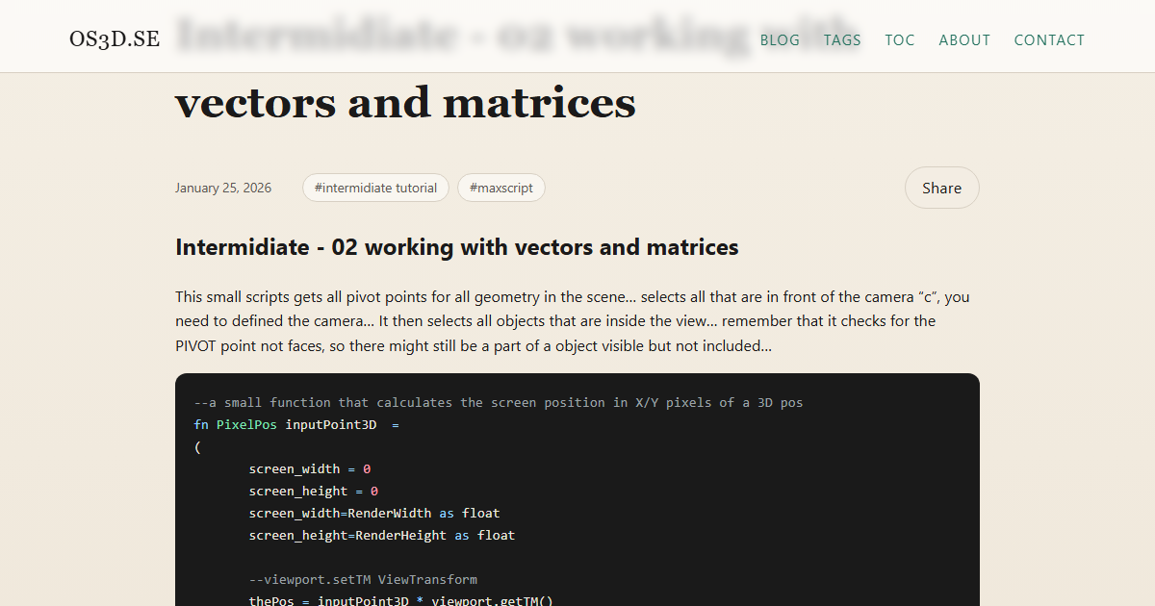Open the TOC page
1155x606 pixels.
pos(899,39)
